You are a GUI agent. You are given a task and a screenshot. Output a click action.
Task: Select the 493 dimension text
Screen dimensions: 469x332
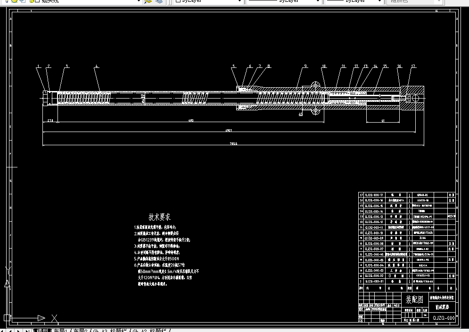click(x=191, y=121)
